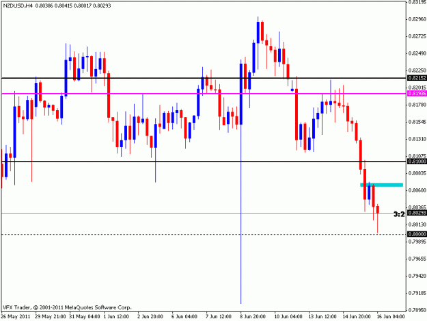Click the current price label 0.80293
This screenshot has height=321, width=427.
point(417,213)
